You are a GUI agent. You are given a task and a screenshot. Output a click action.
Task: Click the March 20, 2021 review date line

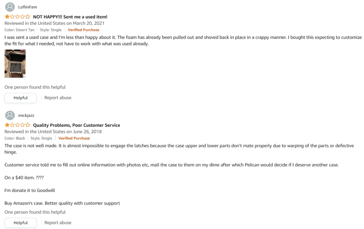(54, 23)
